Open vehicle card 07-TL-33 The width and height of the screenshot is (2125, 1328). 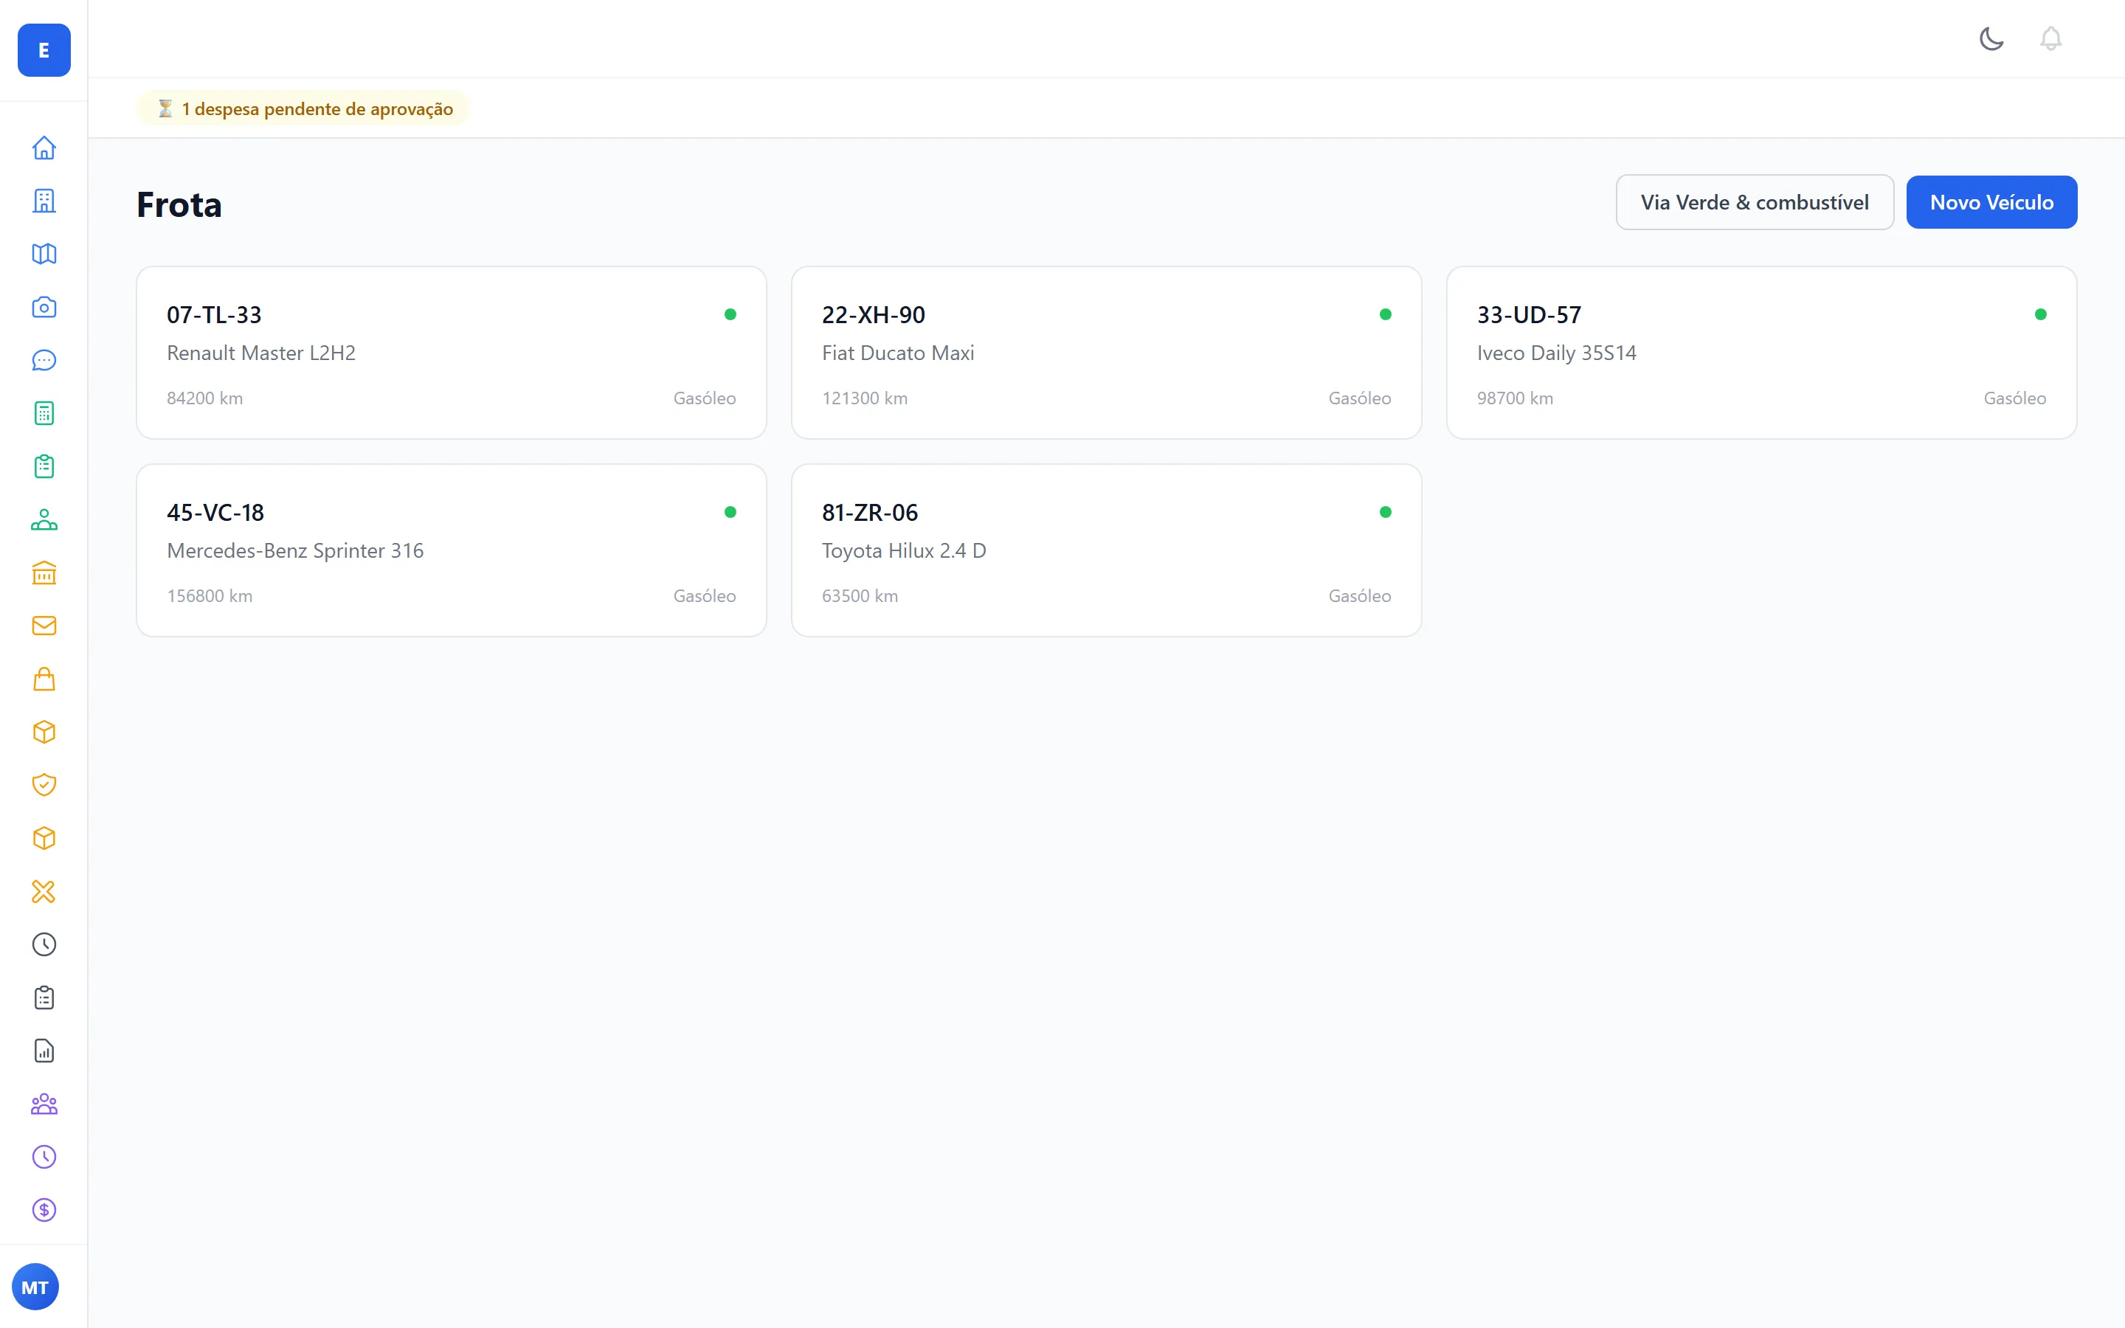(x=452, y=352)
